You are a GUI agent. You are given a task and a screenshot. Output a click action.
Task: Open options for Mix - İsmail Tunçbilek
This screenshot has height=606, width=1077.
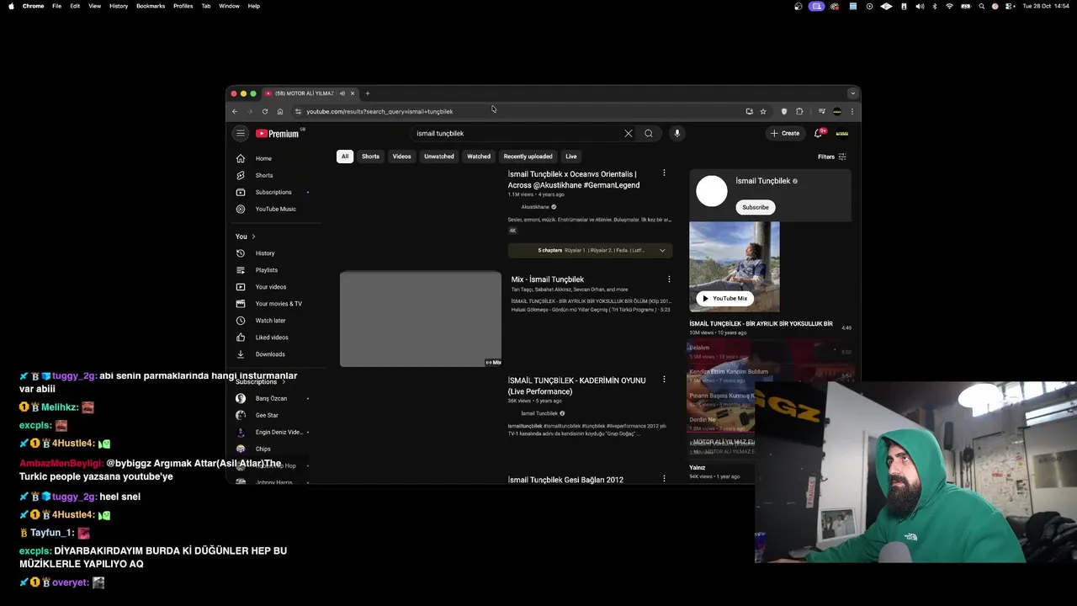click(x=669, y=279)
